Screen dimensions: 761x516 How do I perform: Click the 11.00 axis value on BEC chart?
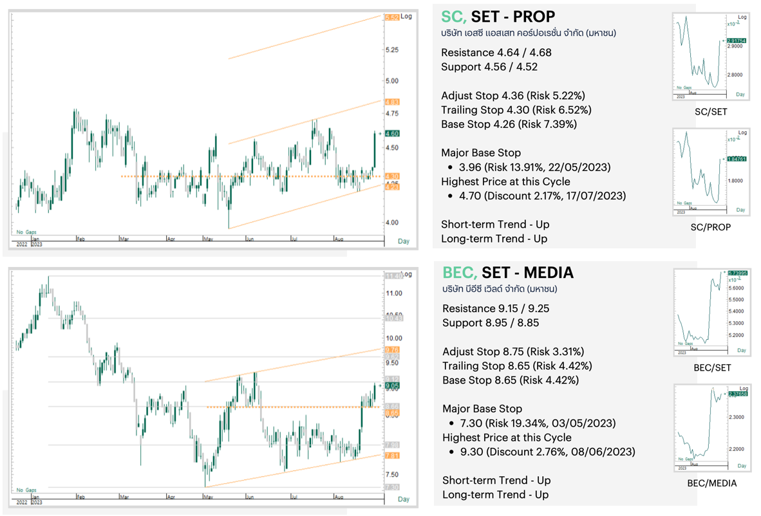(393, 293)
